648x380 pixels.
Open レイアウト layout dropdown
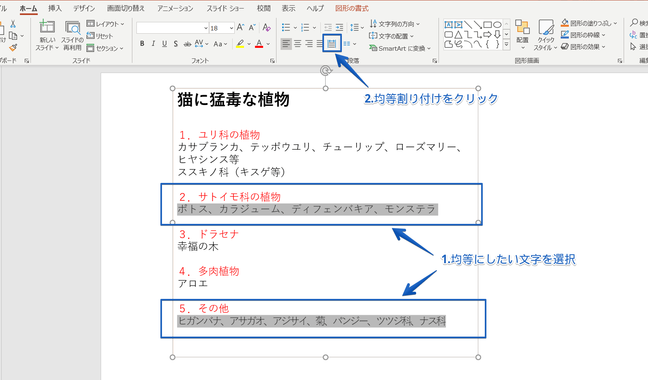pyautogui.click(x=105, y=24)
